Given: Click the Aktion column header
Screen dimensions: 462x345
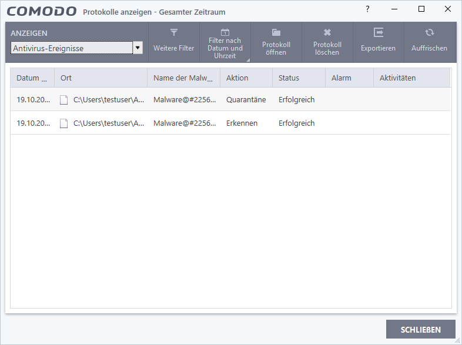Looking at the screenshot, I should coord(246,78).
